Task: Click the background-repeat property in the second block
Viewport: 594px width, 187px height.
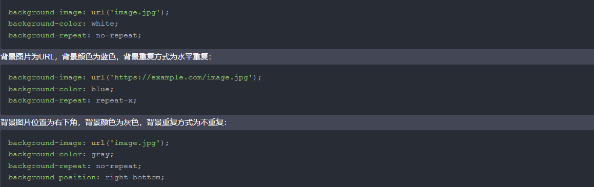Action: point(47,100)
